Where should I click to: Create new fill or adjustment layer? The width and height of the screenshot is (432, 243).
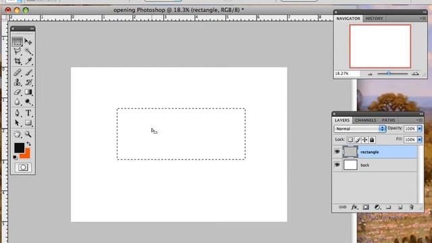coord(377,207)
